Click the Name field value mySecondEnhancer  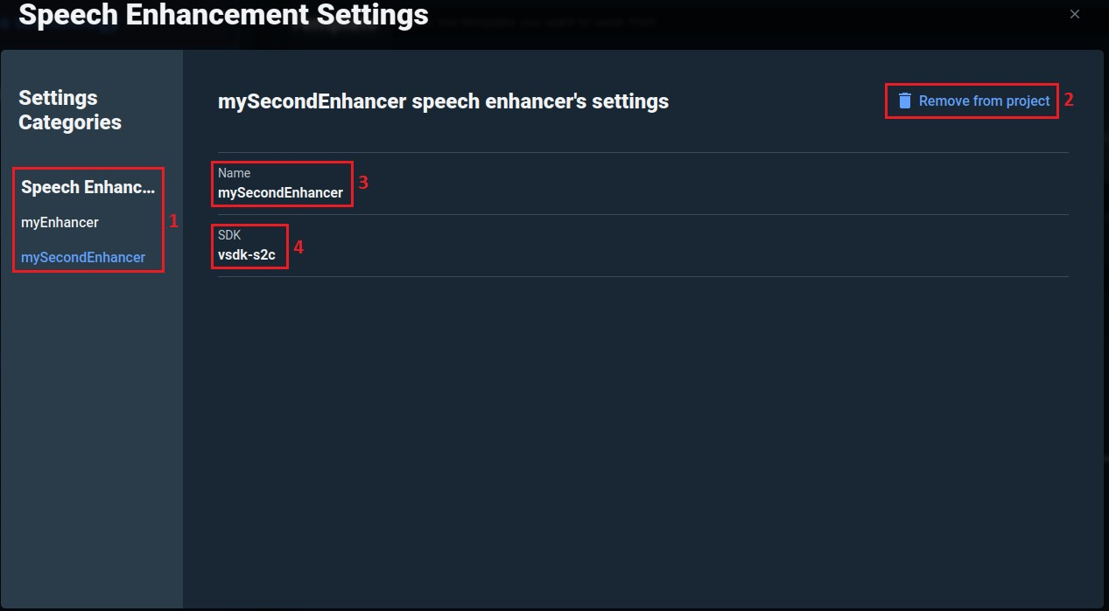tap(280, 192)
